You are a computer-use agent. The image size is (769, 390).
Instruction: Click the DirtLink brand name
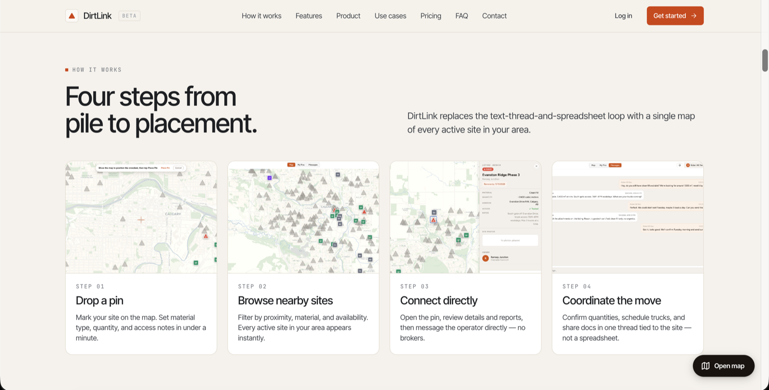[97, 16]
